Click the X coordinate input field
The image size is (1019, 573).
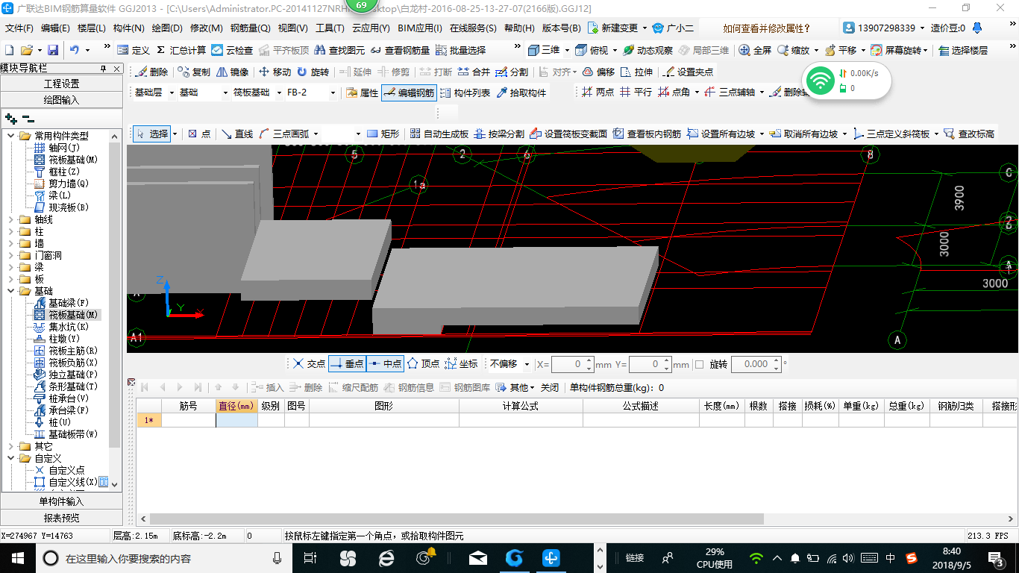pyautogui.click(x=572, y=364)
